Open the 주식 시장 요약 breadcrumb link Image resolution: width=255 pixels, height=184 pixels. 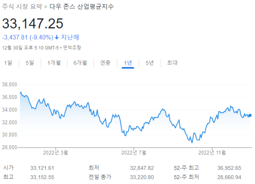click(22, 7)
